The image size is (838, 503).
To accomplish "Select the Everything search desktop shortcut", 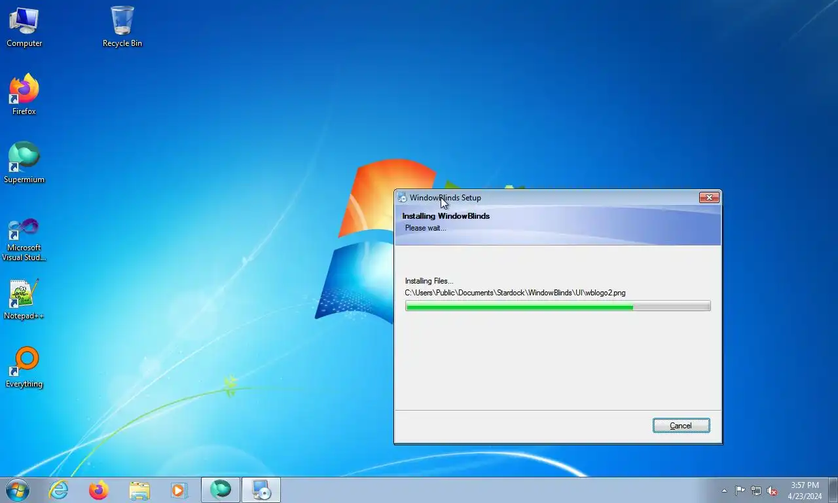I will [24, 368].
